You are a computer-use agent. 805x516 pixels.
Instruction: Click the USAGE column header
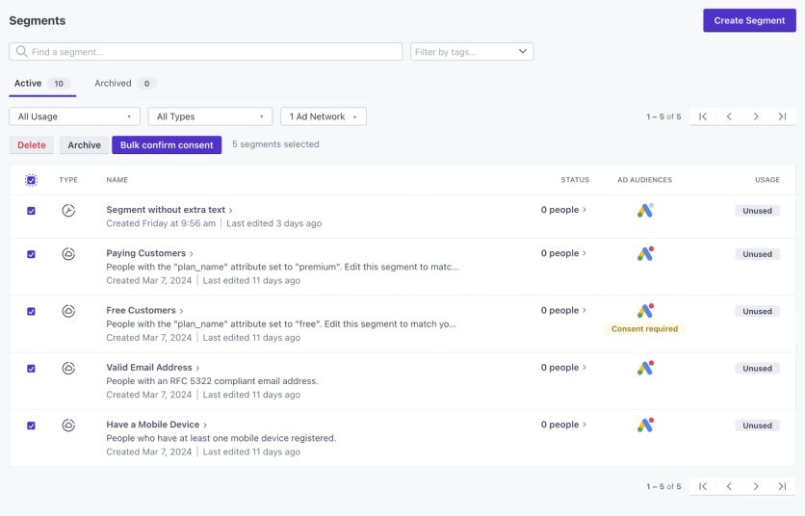pyautogui.click(x=767, y=180)
